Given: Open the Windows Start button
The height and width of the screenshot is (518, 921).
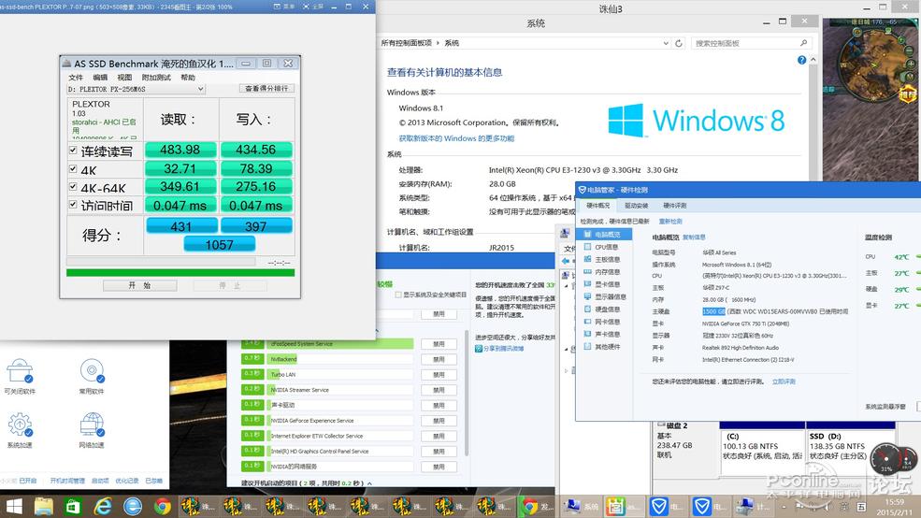Looking at the screenshot, I should 13,506.
